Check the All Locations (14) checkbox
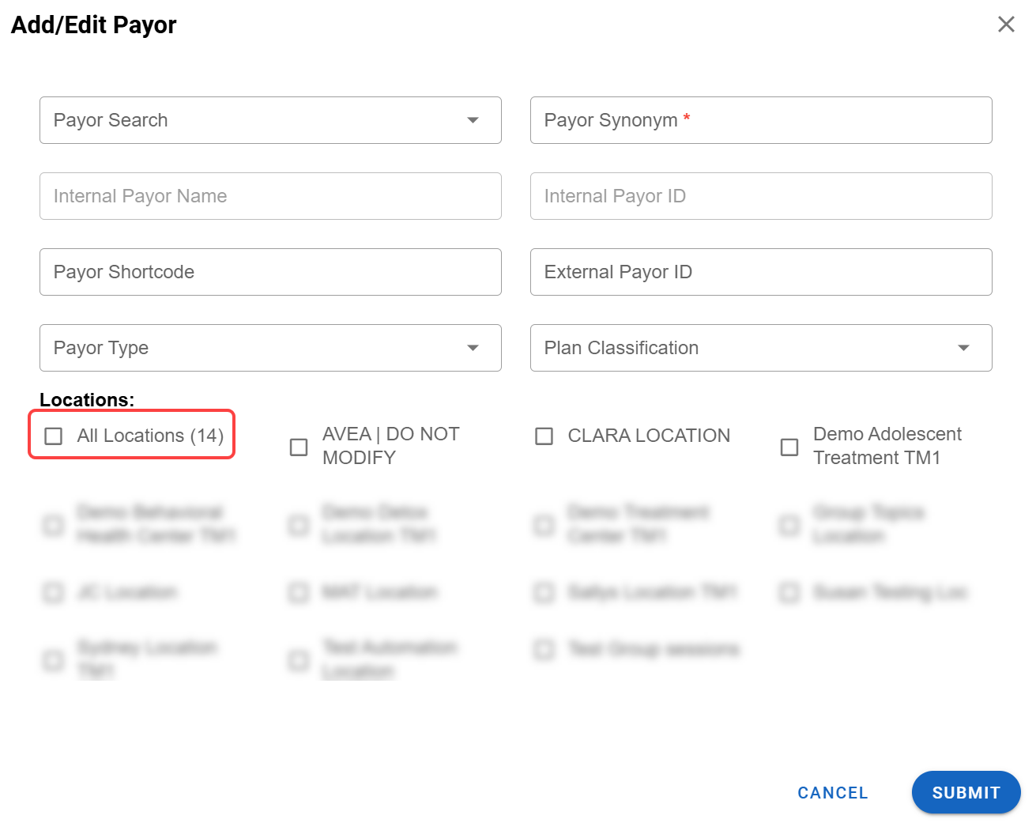 click(x=54, y=436)
